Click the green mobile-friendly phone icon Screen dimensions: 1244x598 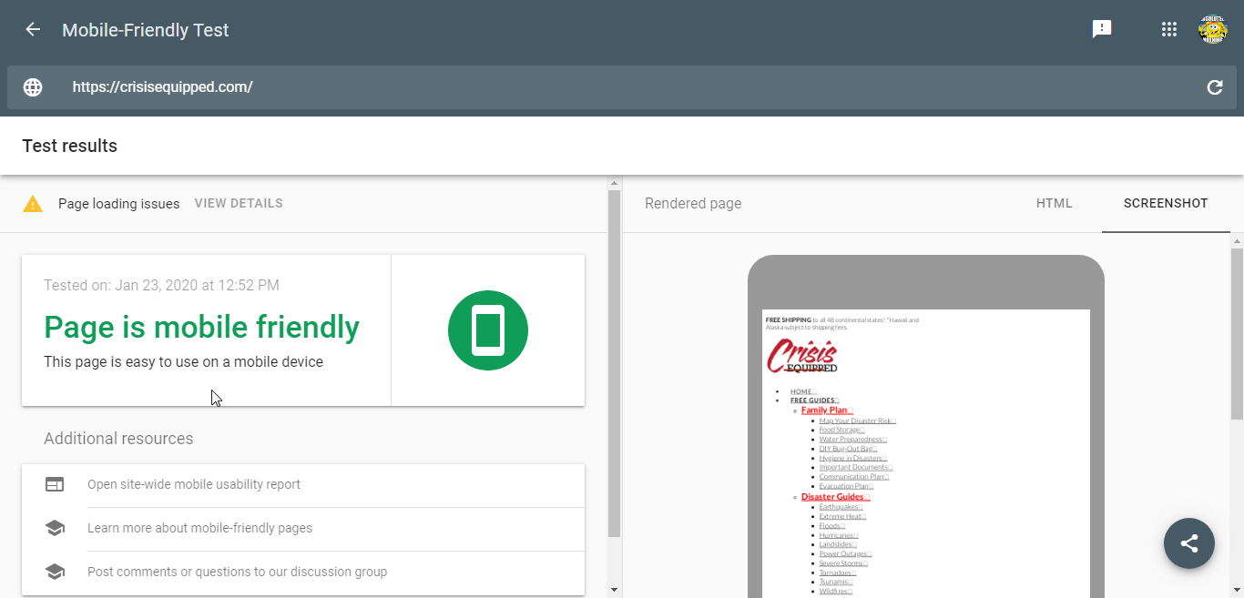488,329
